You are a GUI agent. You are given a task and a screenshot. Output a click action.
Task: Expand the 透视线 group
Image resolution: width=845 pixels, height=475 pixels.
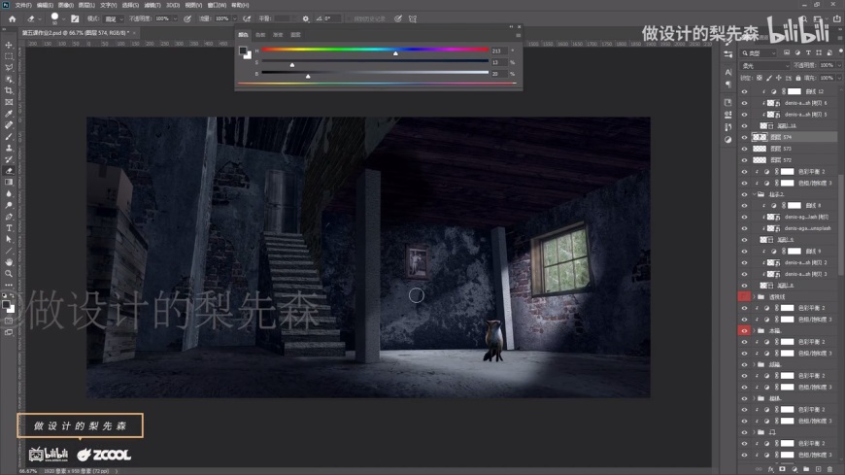tap(754, 296)
